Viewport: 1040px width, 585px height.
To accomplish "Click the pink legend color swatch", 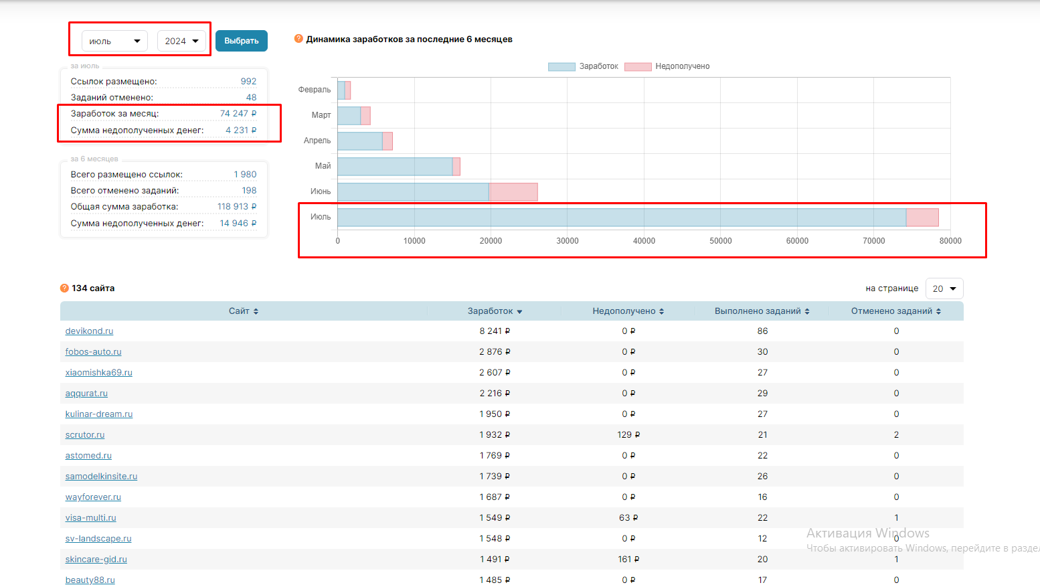I will pyautogui.click(x=638, y=66).
